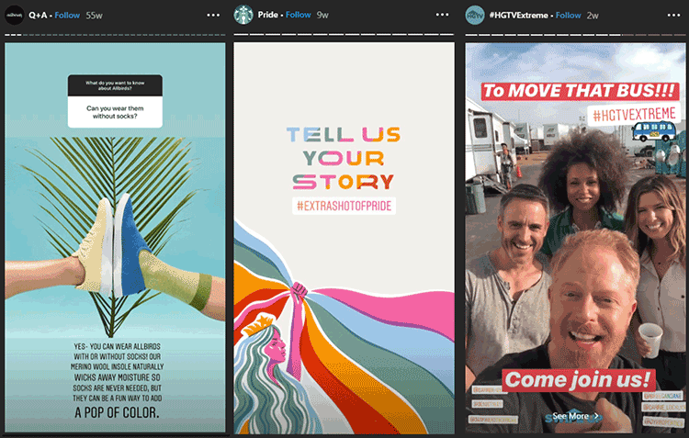
Task: Tap the #HGTVEXTREME hashtag sticker
Action: coord(634,115)
